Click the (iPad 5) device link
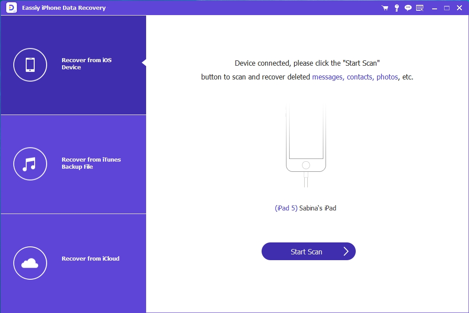The image size is (469, 313). pos(286,208)
